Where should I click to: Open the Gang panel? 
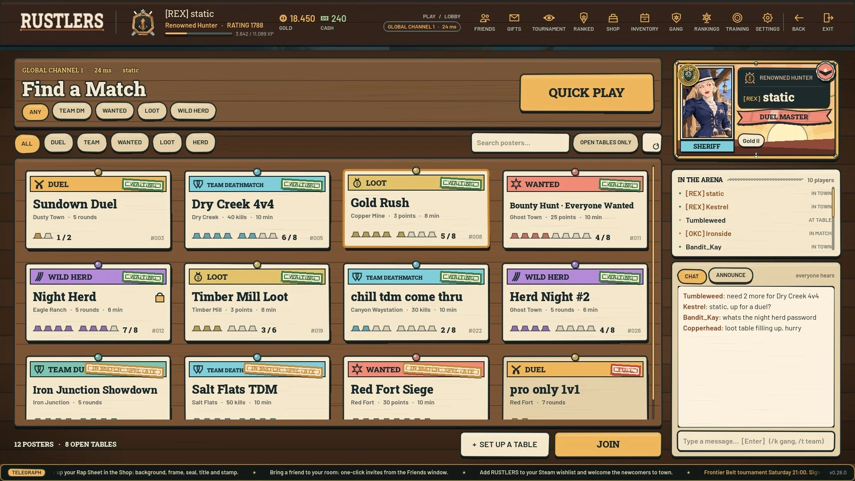click(676, 22)
